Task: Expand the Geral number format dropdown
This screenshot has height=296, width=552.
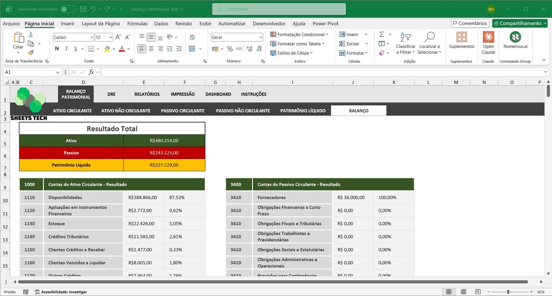Action: pyautogui.click(x=260, y=37)
